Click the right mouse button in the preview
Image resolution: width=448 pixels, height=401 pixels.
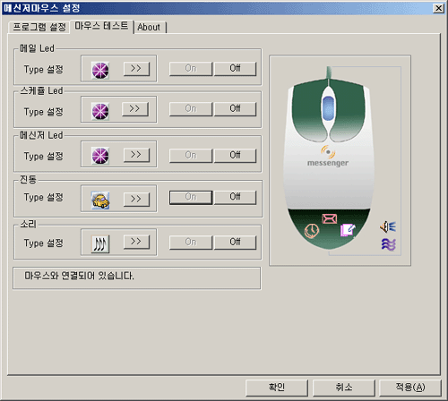(349, 109)
